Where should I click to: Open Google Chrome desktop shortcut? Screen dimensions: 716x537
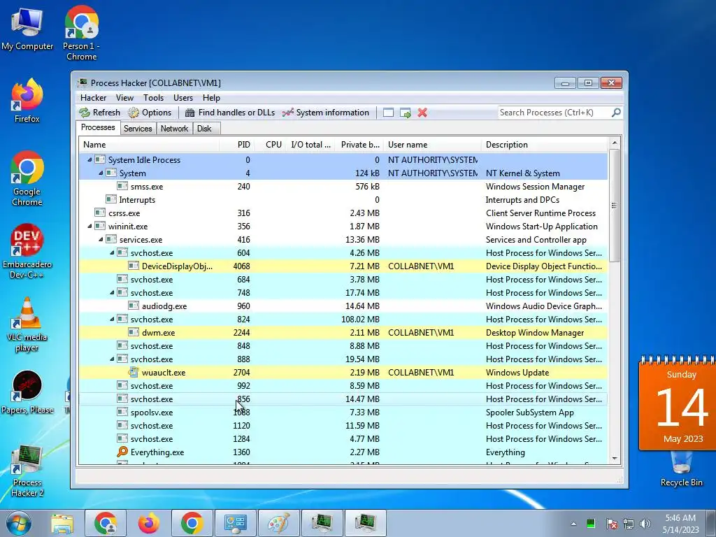pos(27,178)
